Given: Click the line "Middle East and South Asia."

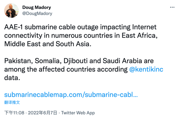Looking at the screenshot, I should click(x=48, y=44).
